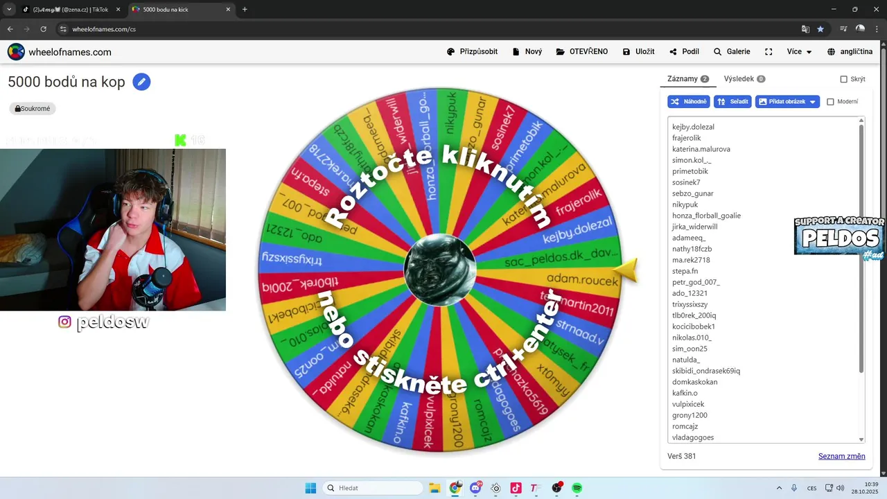Screen dimensions: 887x499
Task: Go back in browser history
Action: [10, 29]
